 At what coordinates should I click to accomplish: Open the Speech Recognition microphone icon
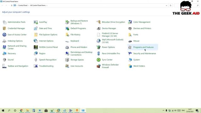(x=36, y=60)
